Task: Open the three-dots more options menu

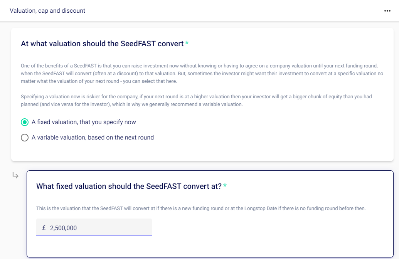Action: click(x=387, y=11)
